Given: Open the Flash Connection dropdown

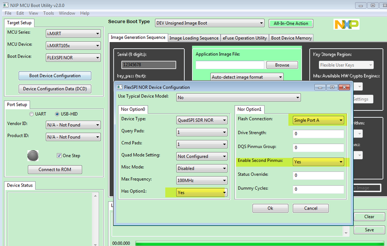Looking at the screenshot, I should [x=318, y=120].
